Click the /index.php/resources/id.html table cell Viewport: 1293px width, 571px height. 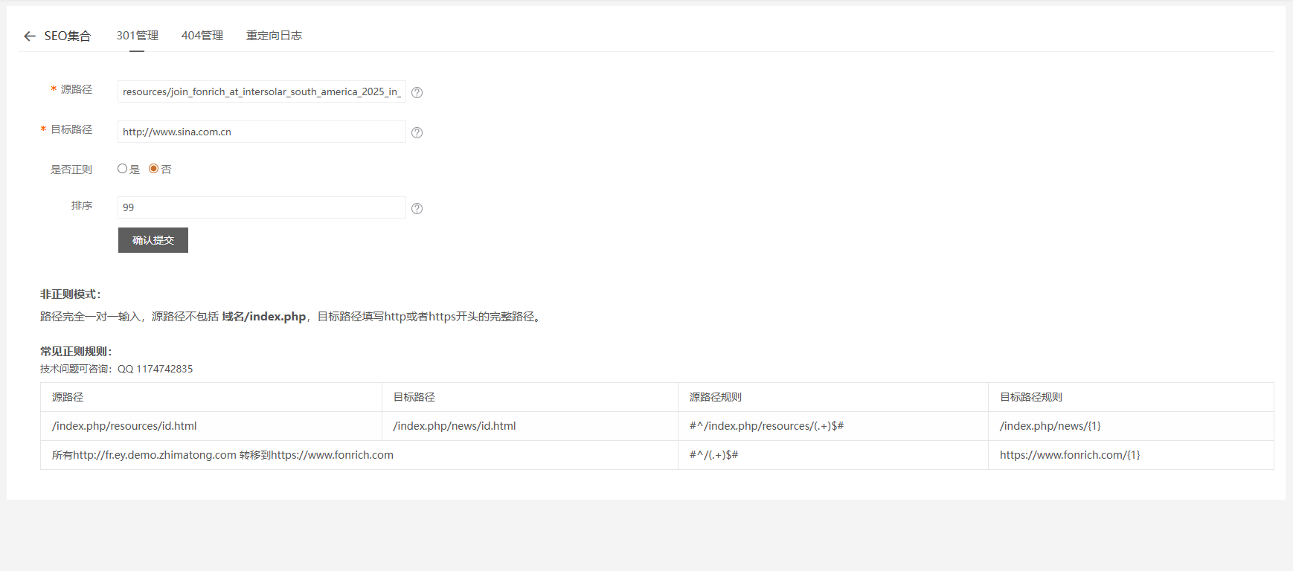click(124, 426)
